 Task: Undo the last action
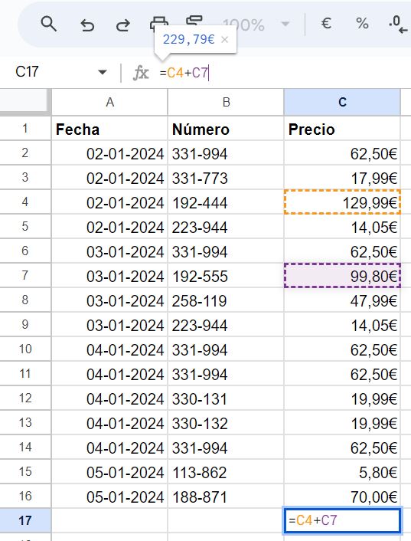(x=87, y=25)
